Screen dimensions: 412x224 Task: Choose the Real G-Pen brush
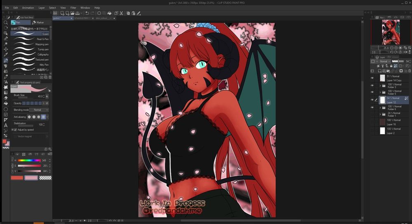tap(30, 39)
